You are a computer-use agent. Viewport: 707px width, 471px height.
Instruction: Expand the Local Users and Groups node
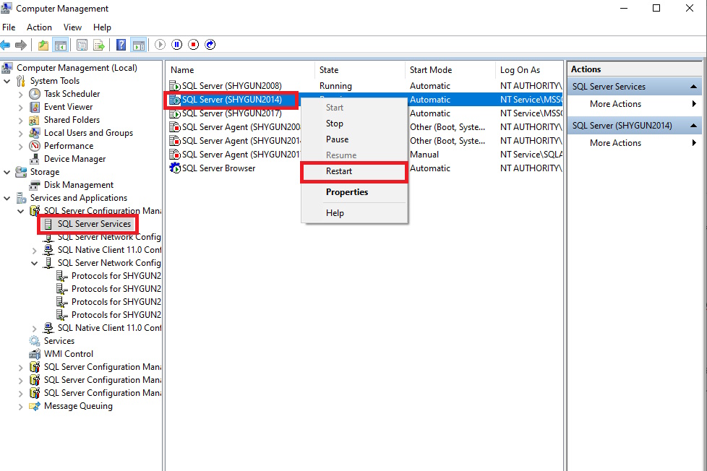[21, 134]
